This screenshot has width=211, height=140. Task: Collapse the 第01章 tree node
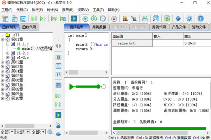tap(2, 40)
